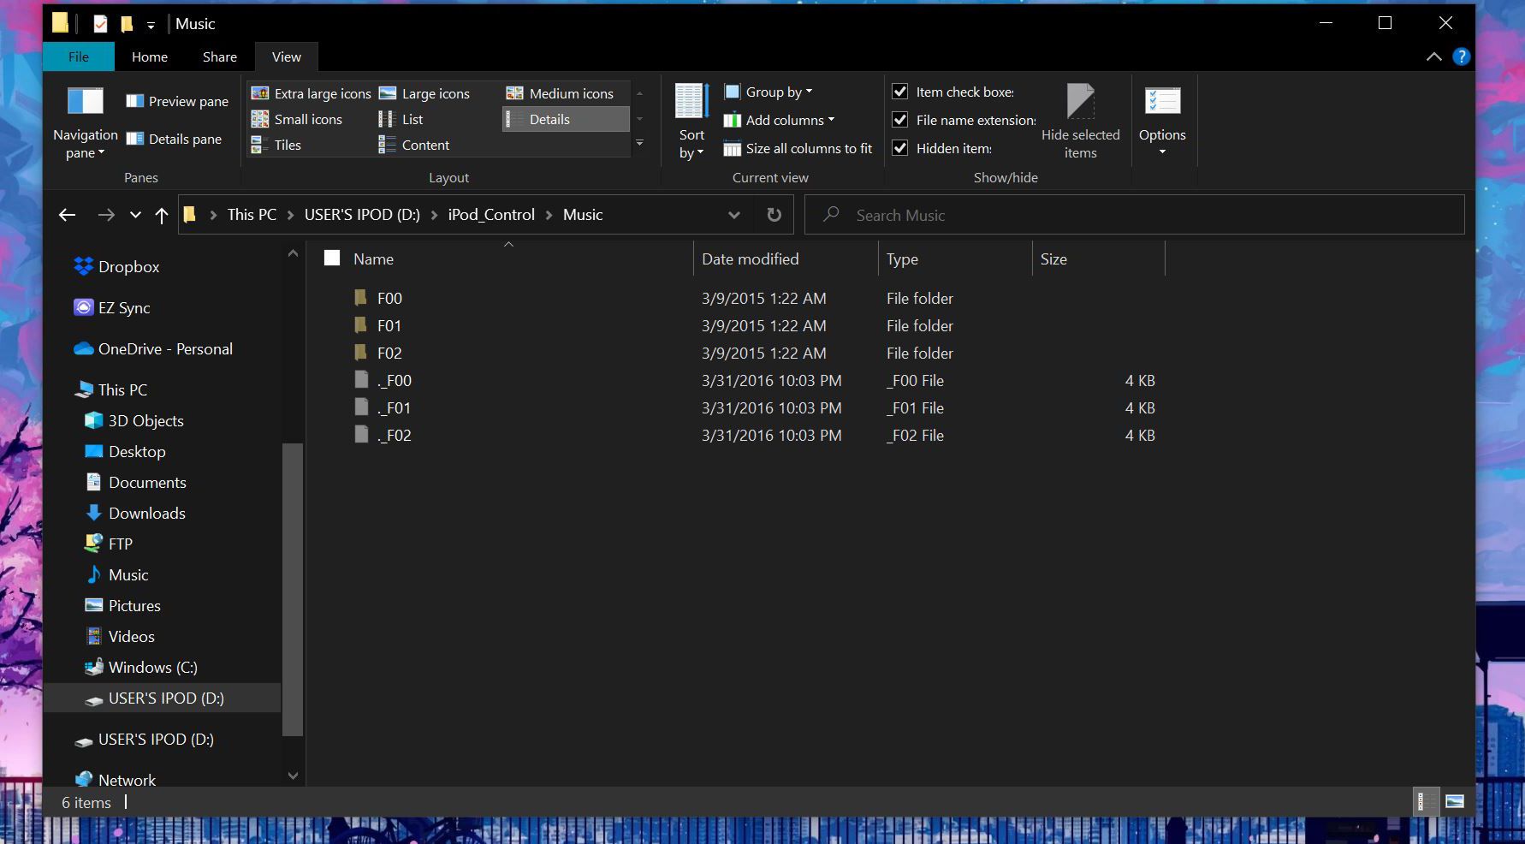Screen dimensions: 1525x844
Task: Refresh the Music folder view
Action: coord(774,215)
